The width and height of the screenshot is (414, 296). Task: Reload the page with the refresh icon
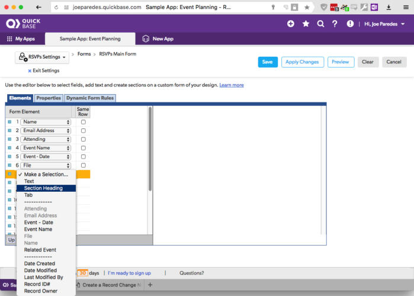(x=56, y=7)
